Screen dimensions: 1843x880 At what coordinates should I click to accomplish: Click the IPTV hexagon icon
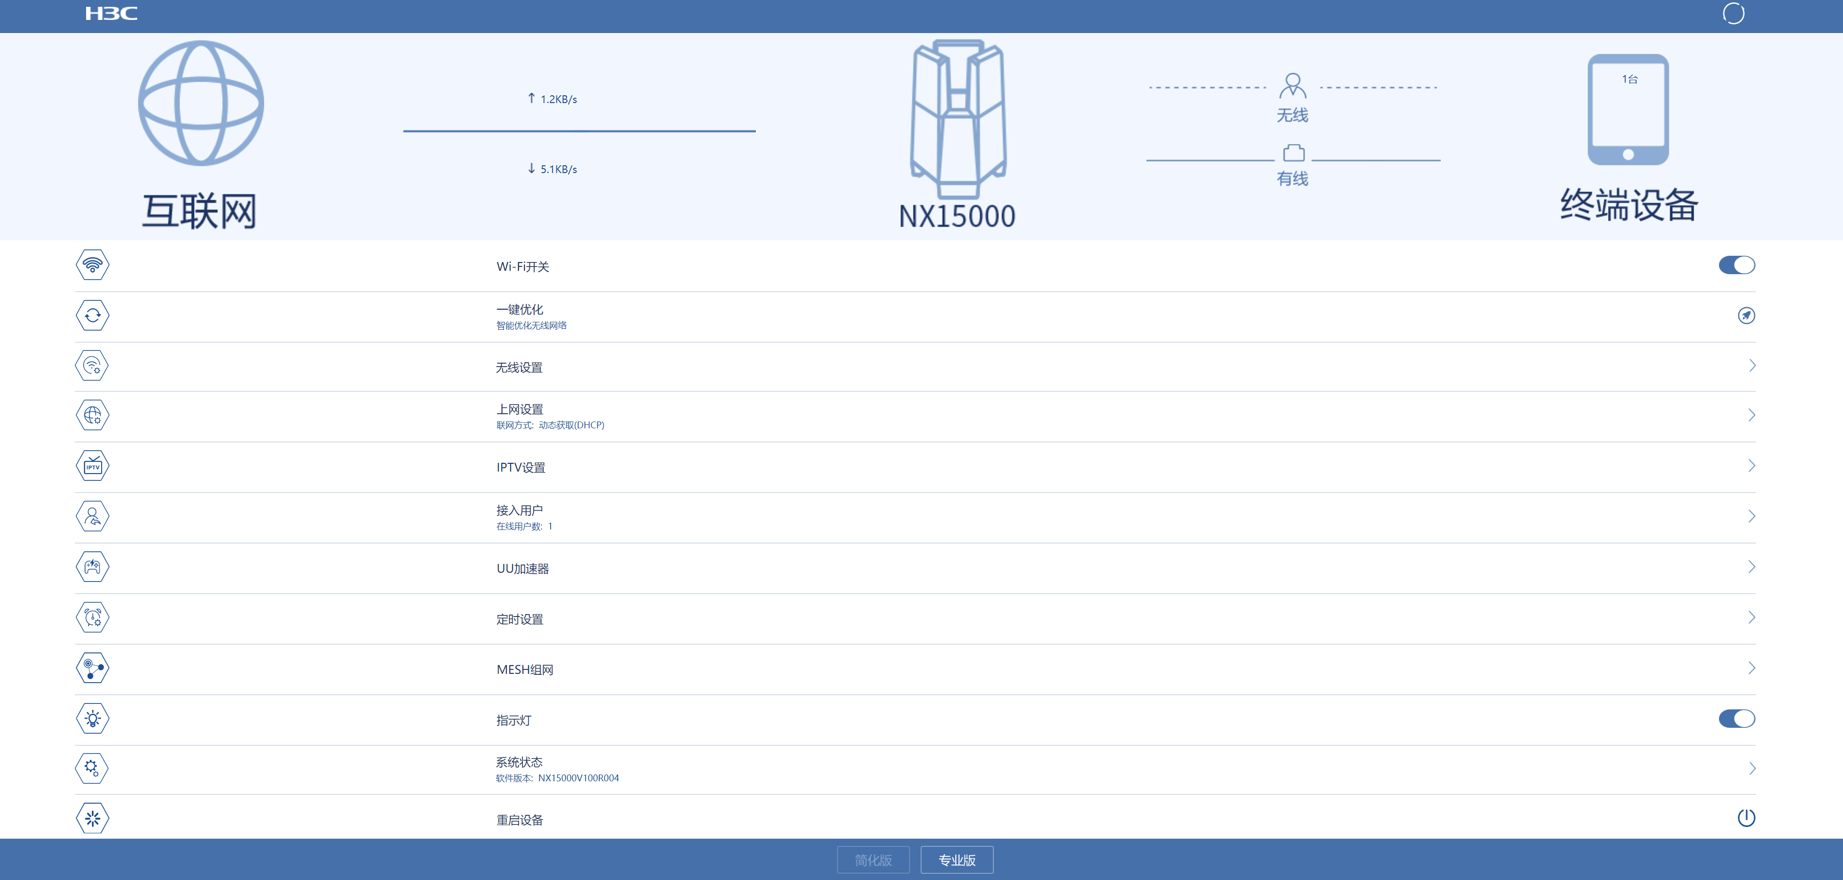92,466
